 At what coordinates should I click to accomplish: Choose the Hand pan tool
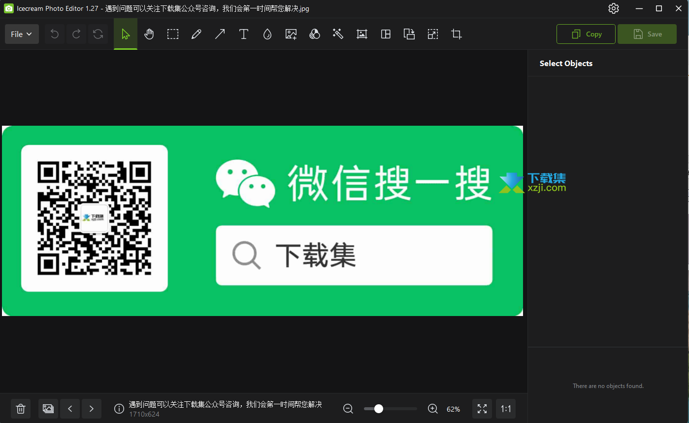click(149, 34)
